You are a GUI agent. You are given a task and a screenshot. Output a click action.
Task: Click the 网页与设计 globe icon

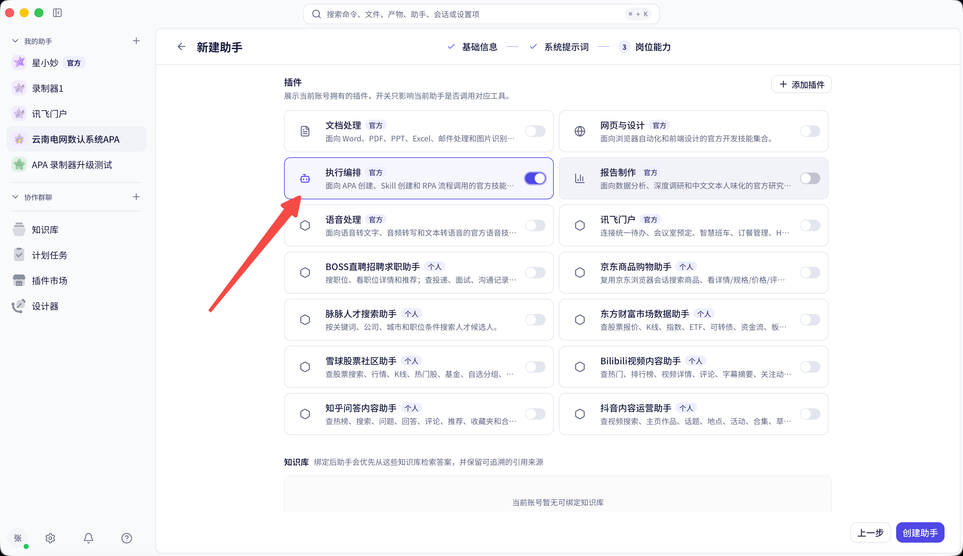pyautogui.click(x=580, y=131)
